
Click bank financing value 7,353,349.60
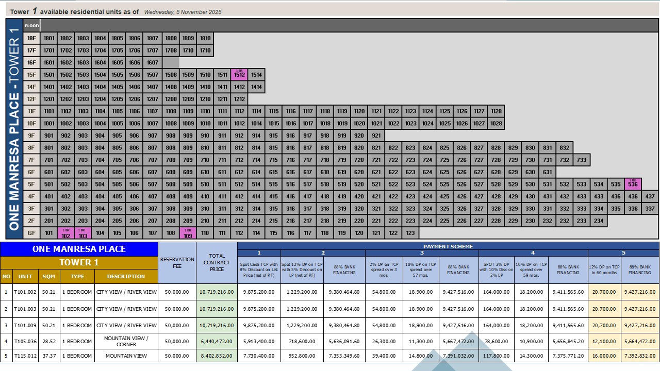[344, 356]
